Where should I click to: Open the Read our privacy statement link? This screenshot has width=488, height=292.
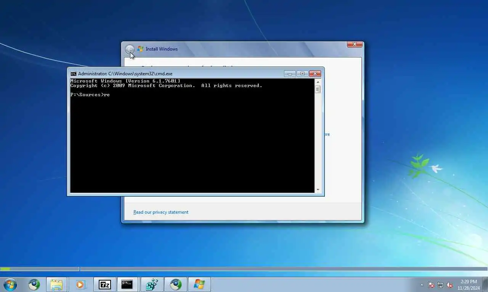[161, 212]
